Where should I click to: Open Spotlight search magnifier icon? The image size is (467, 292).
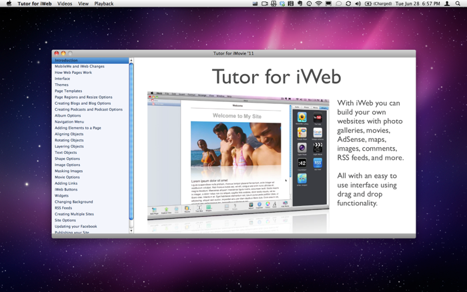[x=458, y=3]
